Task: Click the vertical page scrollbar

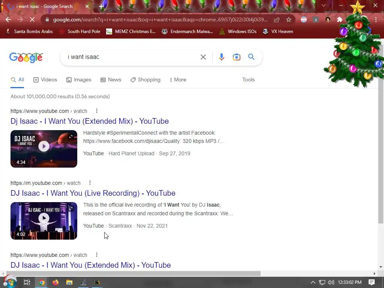Action: tap(381, 135)
